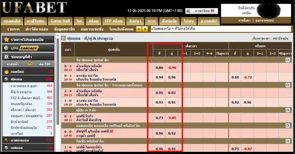Refresh the จีน ฟุตบอล ซูเปอร์ ลีก league header
This screenshot has width=295, height=154.
pyautogui.click(x=288, y=60)
